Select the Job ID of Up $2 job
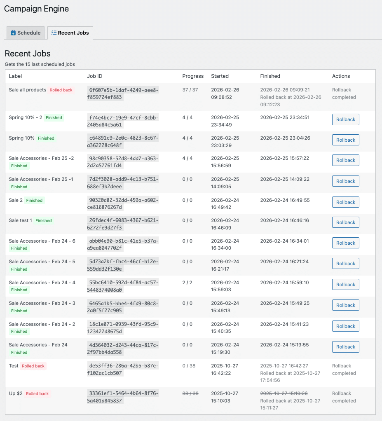The image size is (382, 421). tap(122, 397)
